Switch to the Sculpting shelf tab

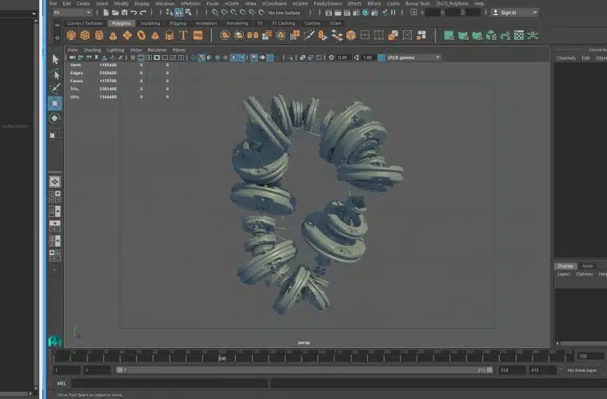(150, 23)
